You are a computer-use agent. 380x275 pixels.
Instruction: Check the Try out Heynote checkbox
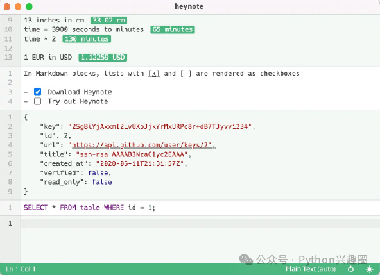[x=38, y=101]
